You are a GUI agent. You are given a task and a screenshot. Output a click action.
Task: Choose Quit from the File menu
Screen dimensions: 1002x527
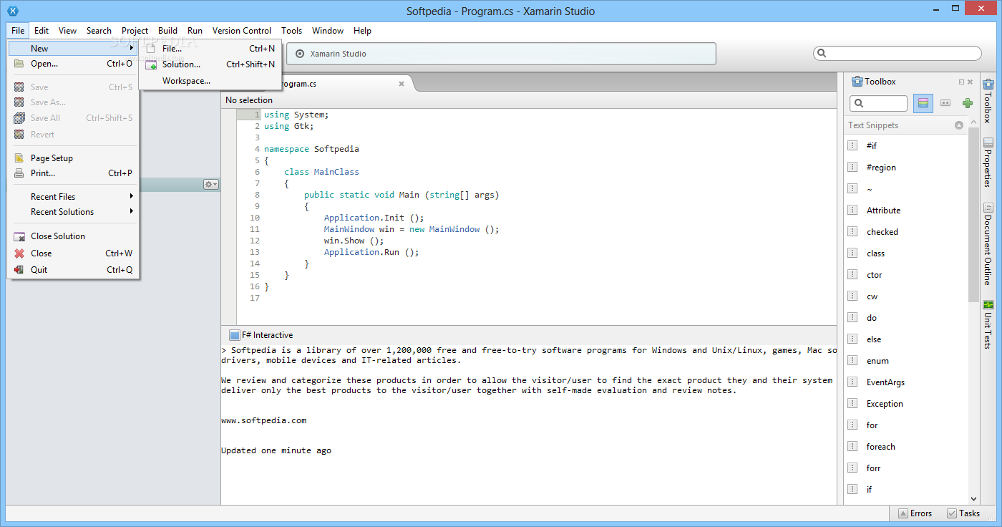73,270
